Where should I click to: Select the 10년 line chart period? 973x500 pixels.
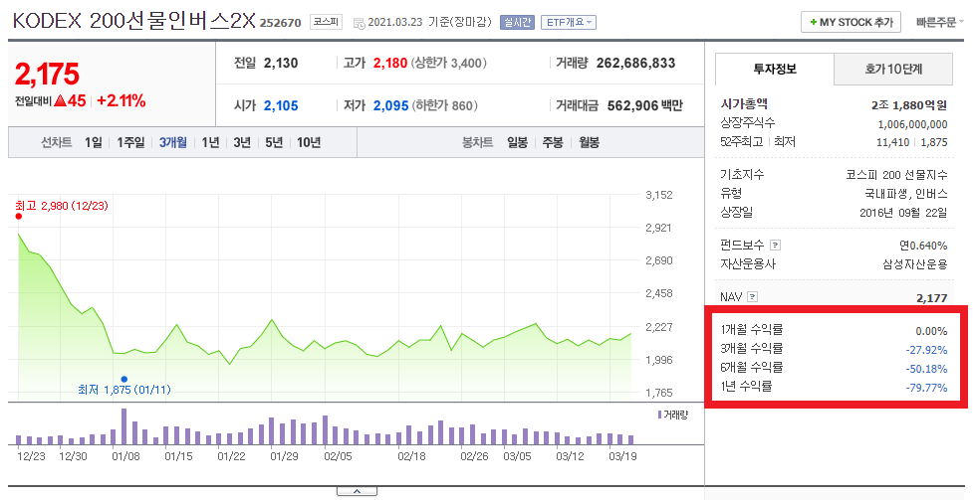pyautogui.click(x=309, y=142)
